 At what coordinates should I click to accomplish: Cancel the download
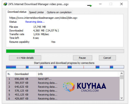pos(107,58)
